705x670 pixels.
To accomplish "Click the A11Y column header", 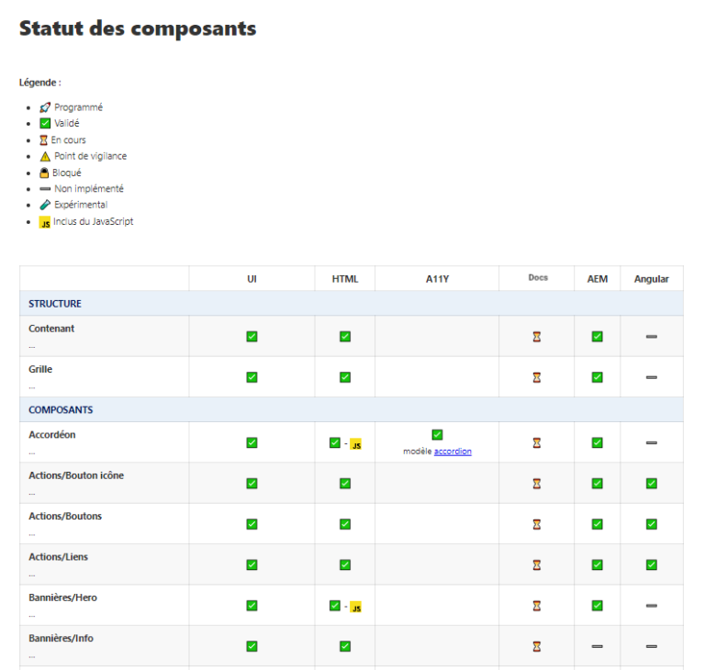I will coord(436,279).
